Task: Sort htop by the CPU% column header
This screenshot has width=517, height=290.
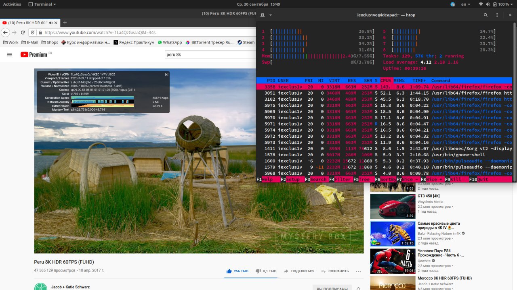Action: [387, 81]
